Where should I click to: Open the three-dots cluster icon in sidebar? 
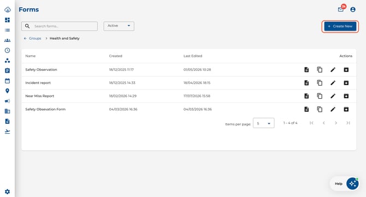pyautogui.click(x=8, y=61)
